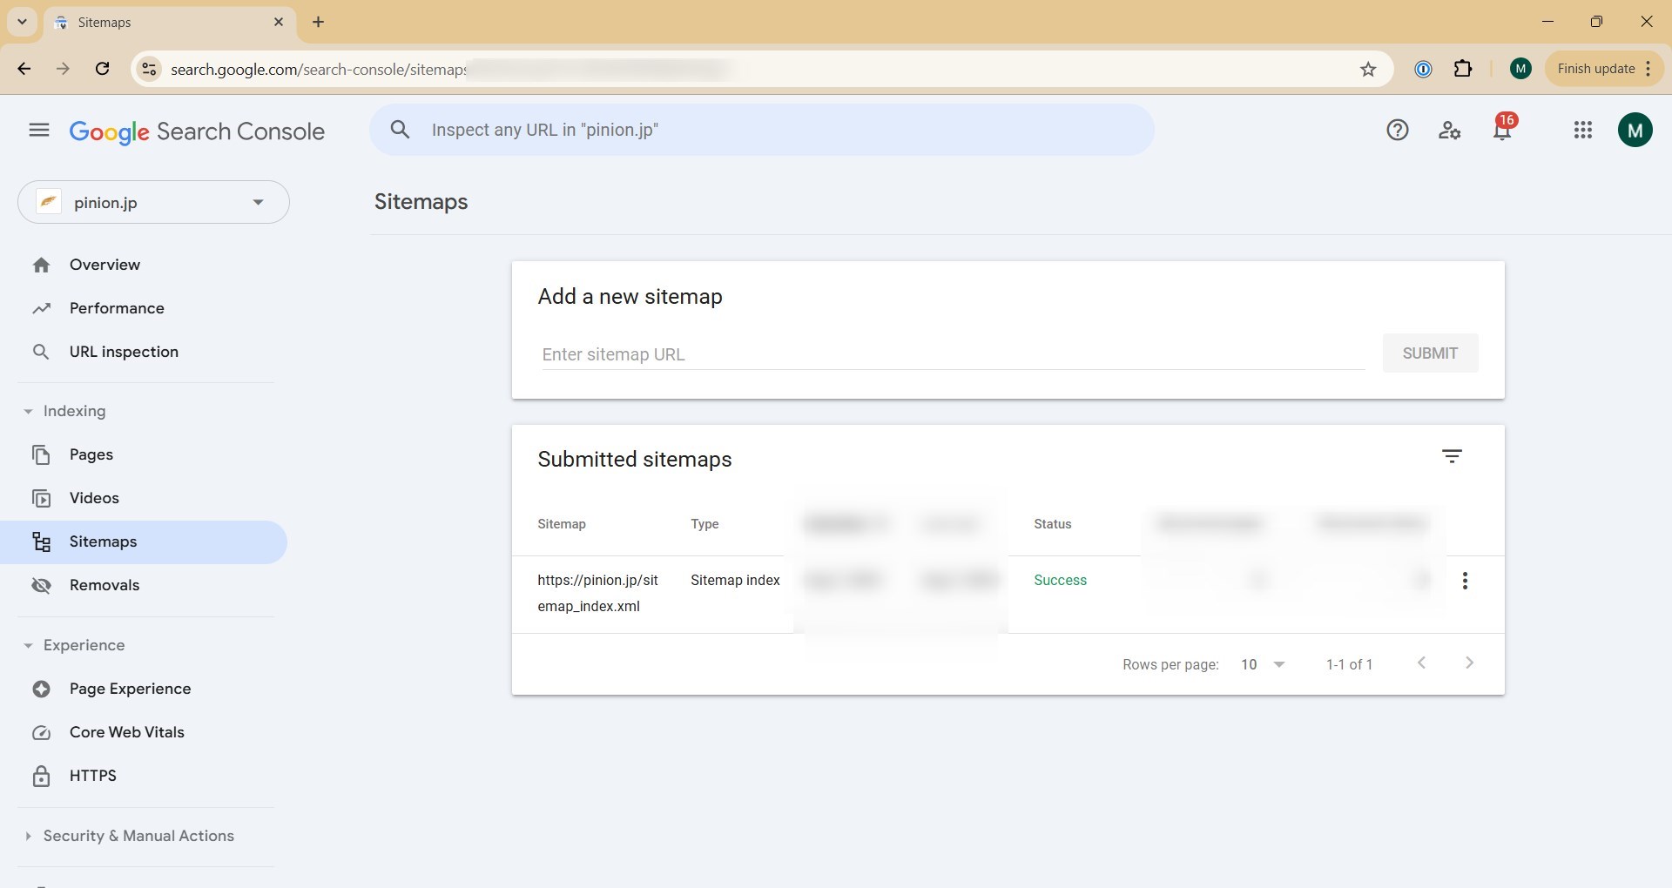1672x888 pixels.
Task: Click the Enter sitemap URL field
Action: [x=953, y=354]
